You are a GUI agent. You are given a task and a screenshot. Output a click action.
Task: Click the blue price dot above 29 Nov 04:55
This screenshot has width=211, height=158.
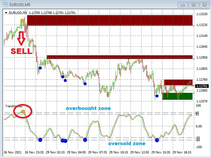(x=85, y=84)
